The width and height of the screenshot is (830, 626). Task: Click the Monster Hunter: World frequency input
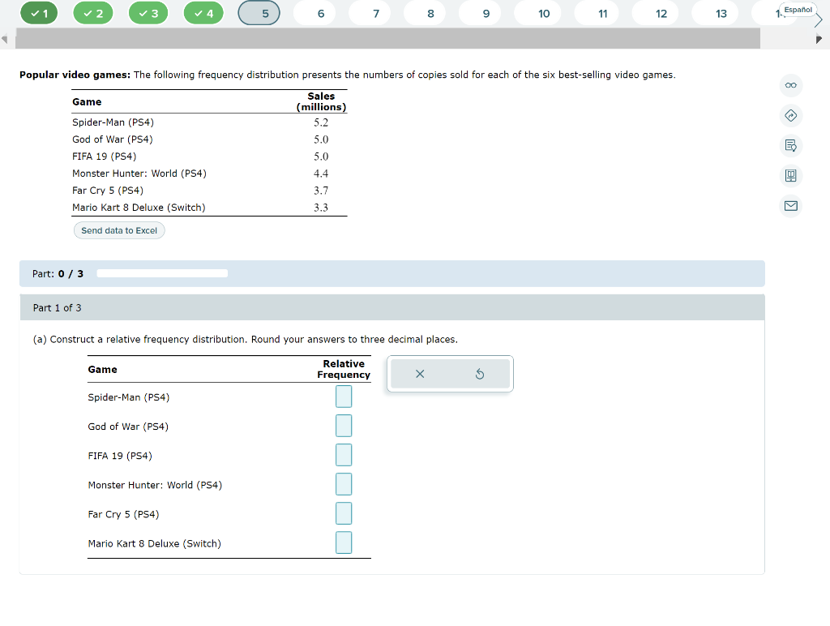(x=344, y=484)
